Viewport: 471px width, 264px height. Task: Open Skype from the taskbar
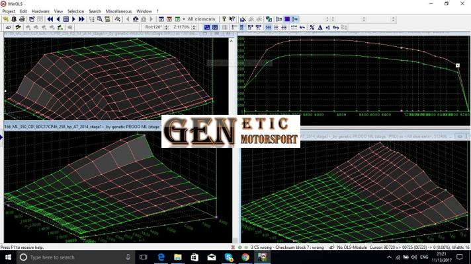pyautogui.click(x=229, y=257)
